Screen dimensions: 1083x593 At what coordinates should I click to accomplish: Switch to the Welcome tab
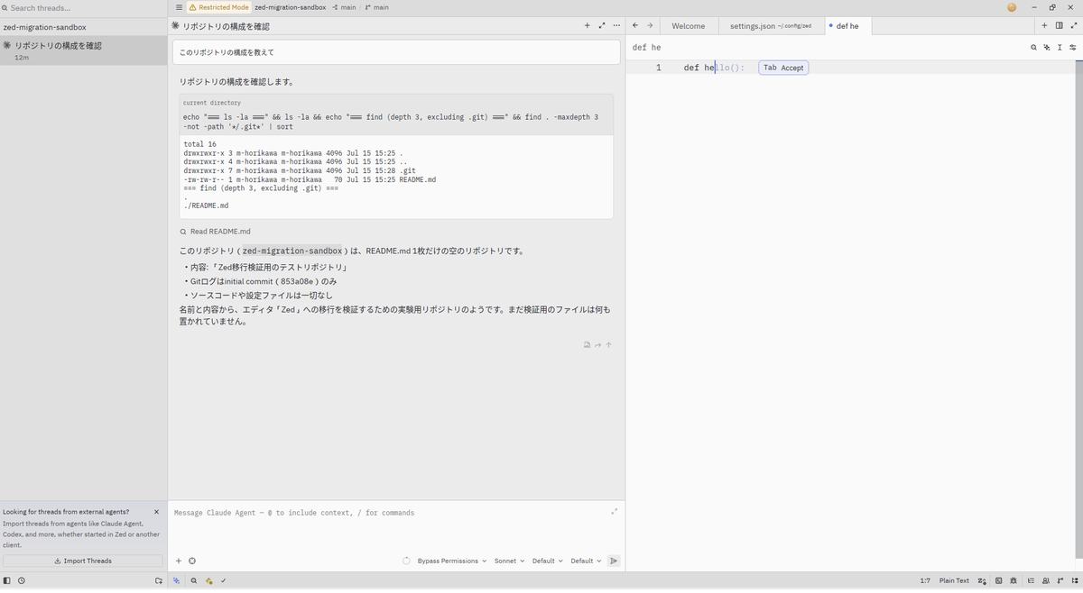(x=689, y=26)
